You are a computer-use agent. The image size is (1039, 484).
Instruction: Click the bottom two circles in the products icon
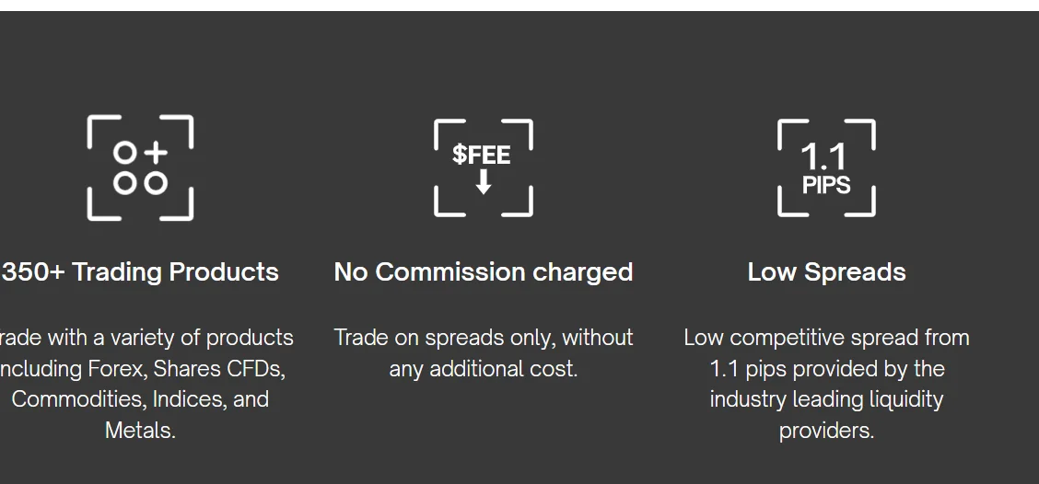point(140,183)
